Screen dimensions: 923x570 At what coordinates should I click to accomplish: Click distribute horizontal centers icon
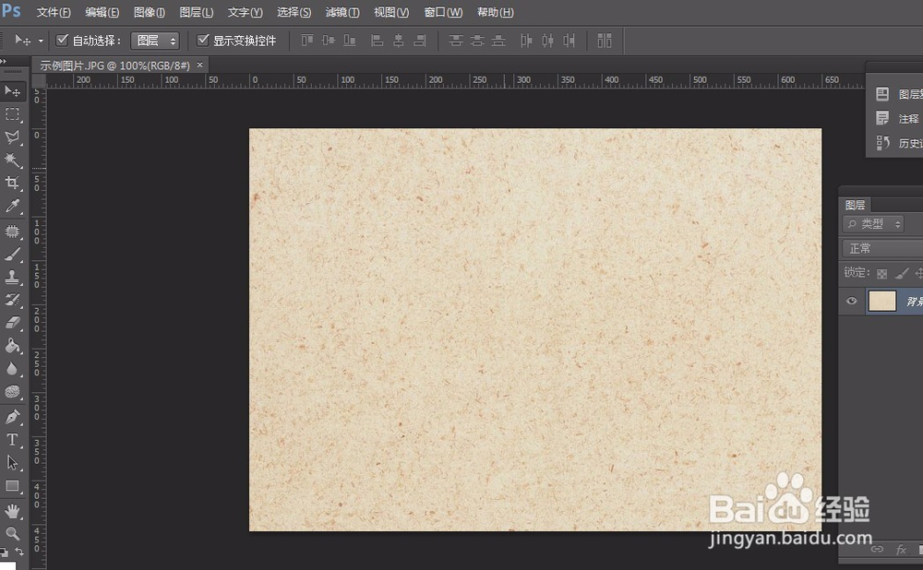click(548, 40)
